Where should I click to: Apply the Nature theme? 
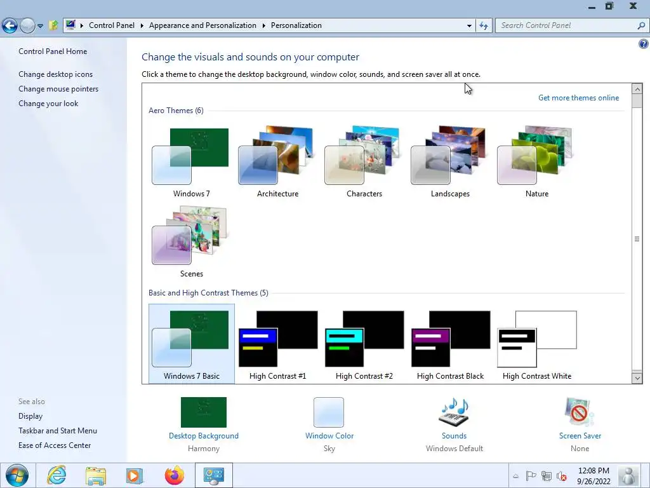(537, 162)
